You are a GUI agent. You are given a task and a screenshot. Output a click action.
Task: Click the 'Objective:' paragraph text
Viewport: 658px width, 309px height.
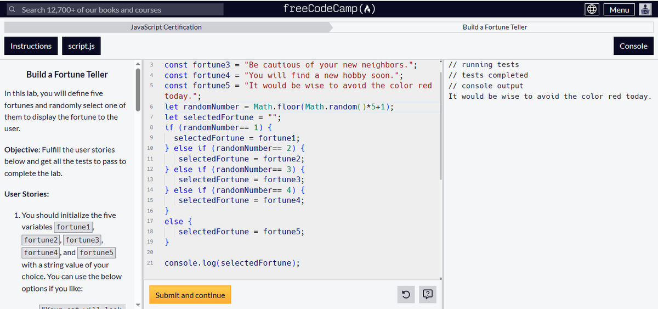(x=65, y=161)
